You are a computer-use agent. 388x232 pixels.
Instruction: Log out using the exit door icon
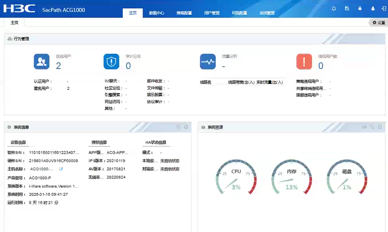(x=384, y=9)
